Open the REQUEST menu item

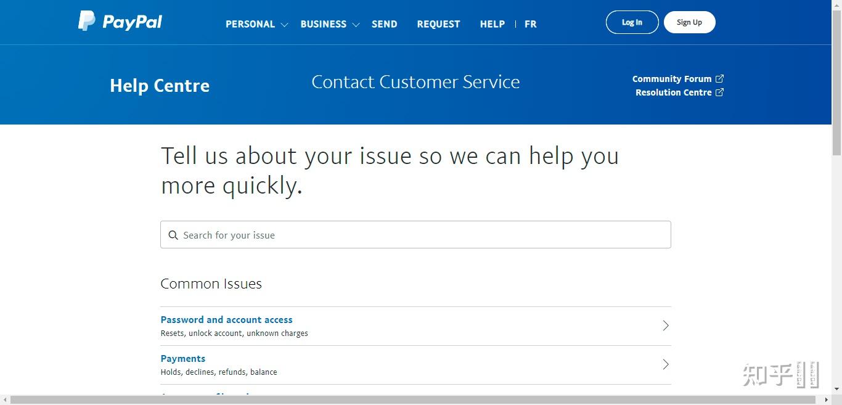coord(438,24)
